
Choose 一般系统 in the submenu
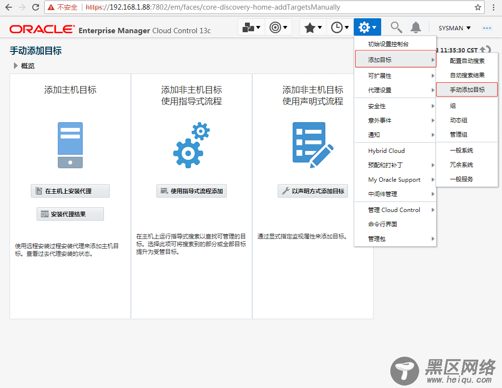coord(467,150)
